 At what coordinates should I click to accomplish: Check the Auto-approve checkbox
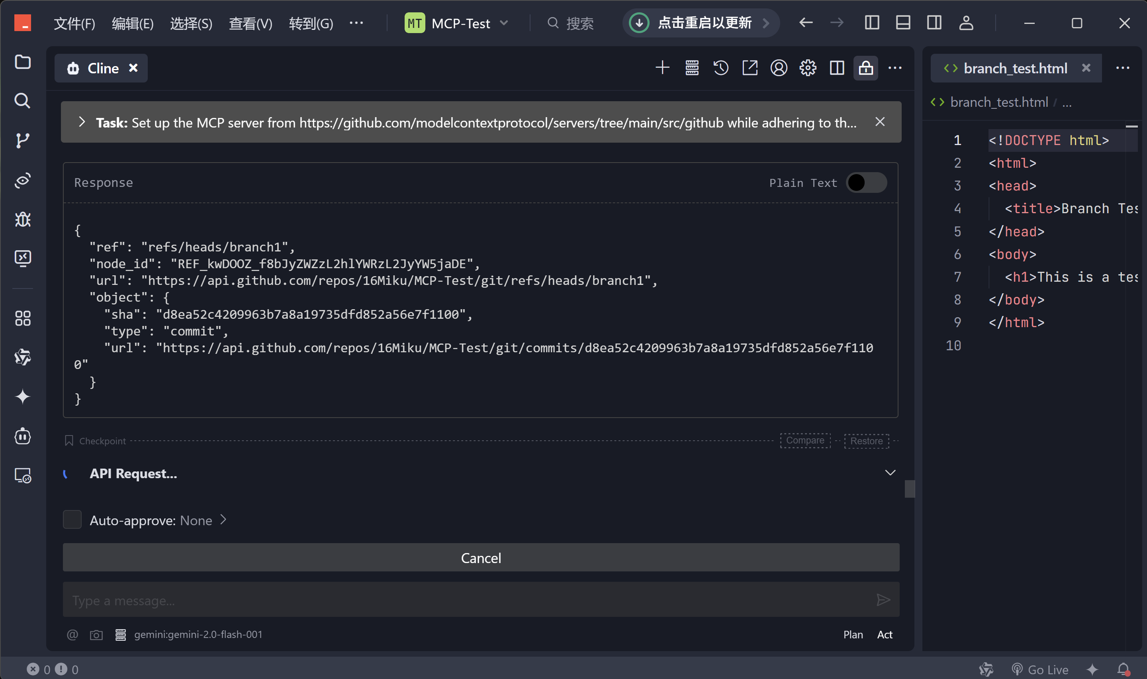(x=72, y=520)
